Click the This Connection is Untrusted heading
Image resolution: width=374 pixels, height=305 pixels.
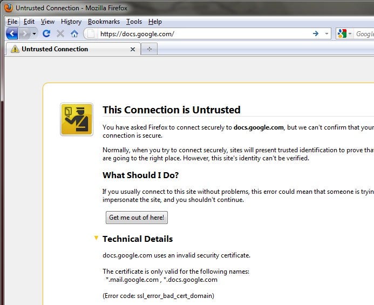coord(172,110)
